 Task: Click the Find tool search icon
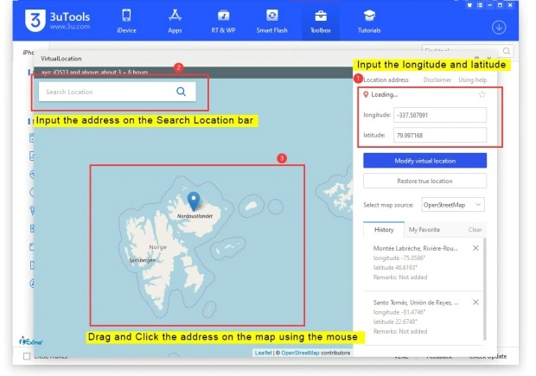[507, 51]
